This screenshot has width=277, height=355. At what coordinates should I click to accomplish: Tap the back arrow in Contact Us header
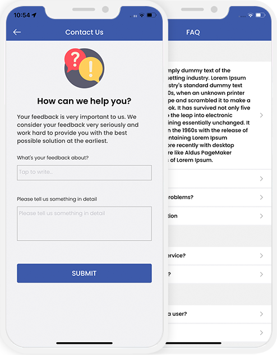[x=17, y=32]
